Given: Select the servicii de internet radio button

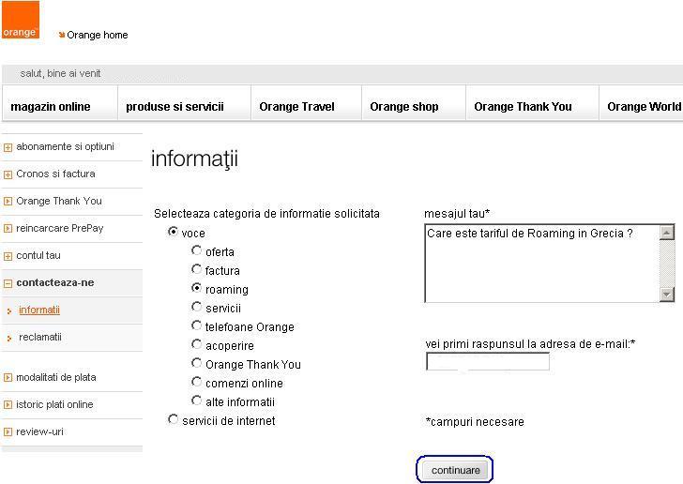Looking at the screenshot, I should pyautogui.click(x=173, y=419).
